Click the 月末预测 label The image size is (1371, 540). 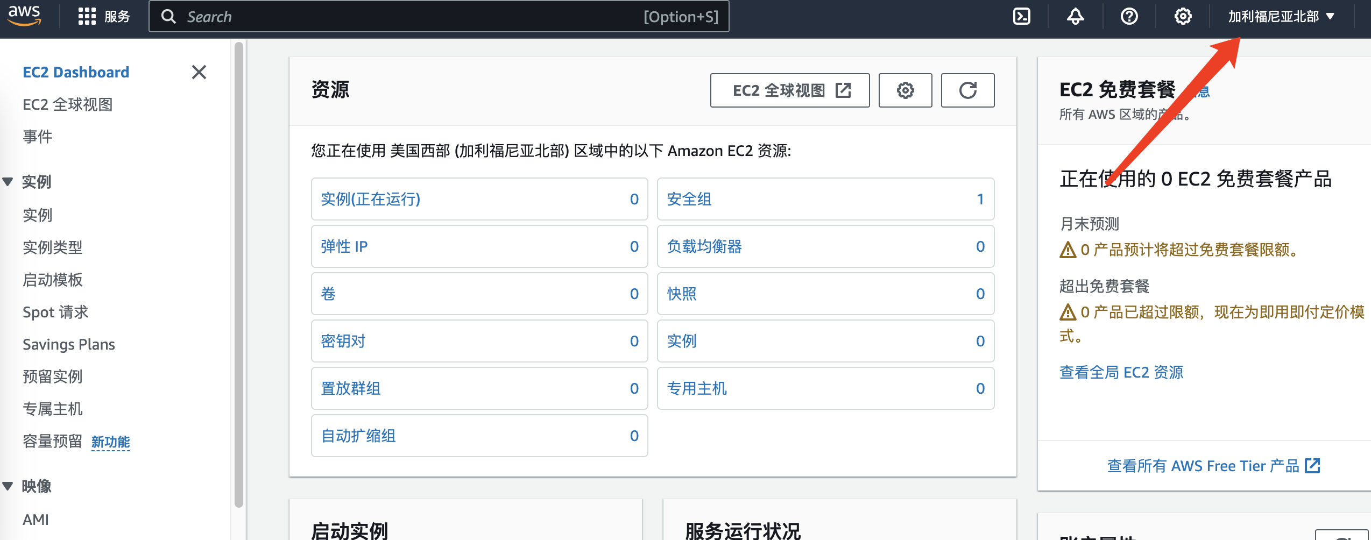pos(1089,224)
